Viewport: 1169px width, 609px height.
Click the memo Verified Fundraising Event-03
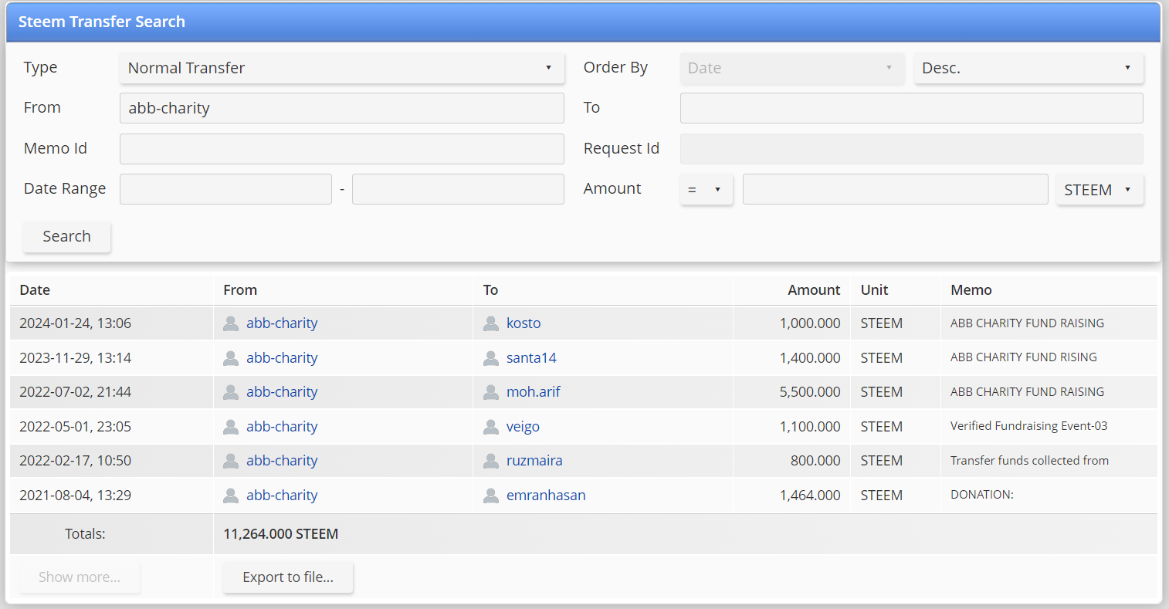[1029, 426]
